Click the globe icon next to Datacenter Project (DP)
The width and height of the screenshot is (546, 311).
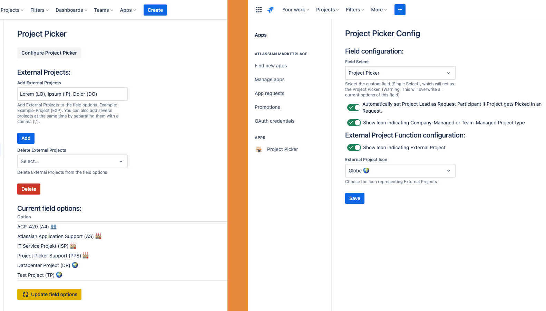[x=75, y=265]
